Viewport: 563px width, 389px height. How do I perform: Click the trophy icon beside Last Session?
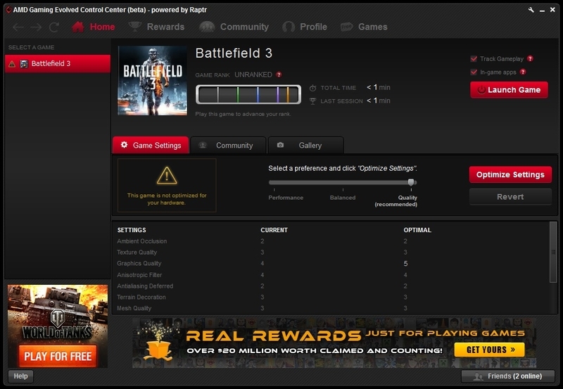point(312,101)
